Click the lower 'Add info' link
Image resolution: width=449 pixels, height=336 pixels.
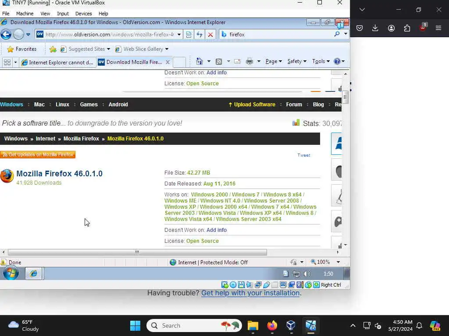click(217, 230)
